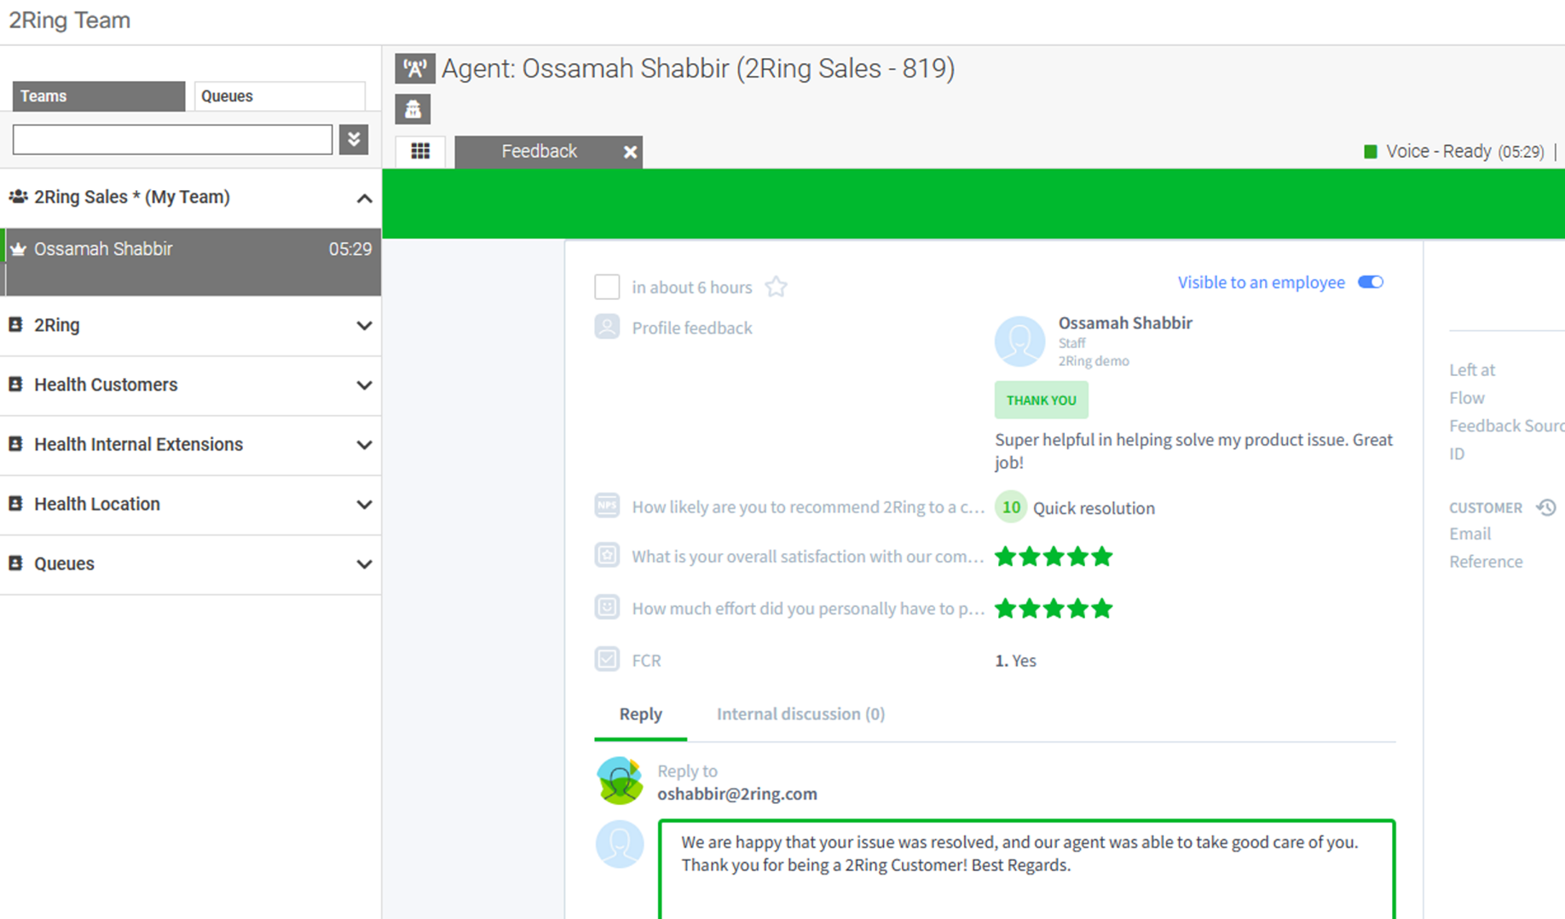Image resolution: width=1565 pixels, height=919 pixels.
Task: Click the THANK YOU tag button
Action: pyautogui.click(x=1041, y=400)
